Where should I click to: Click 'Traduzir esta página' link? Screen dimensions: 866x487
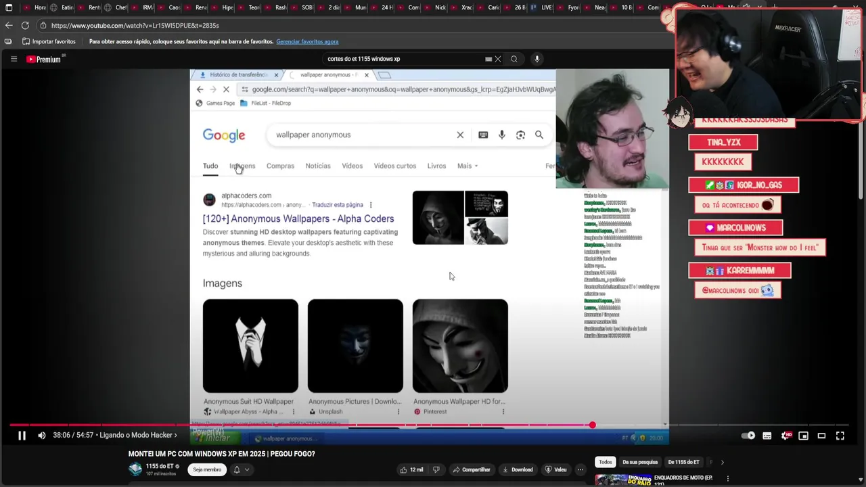click(338, 205)
